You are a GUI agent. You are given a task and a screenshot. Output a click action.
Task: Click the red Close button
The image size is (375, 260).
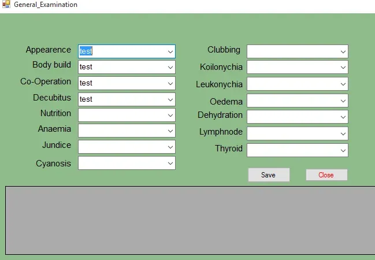(326, 175)
